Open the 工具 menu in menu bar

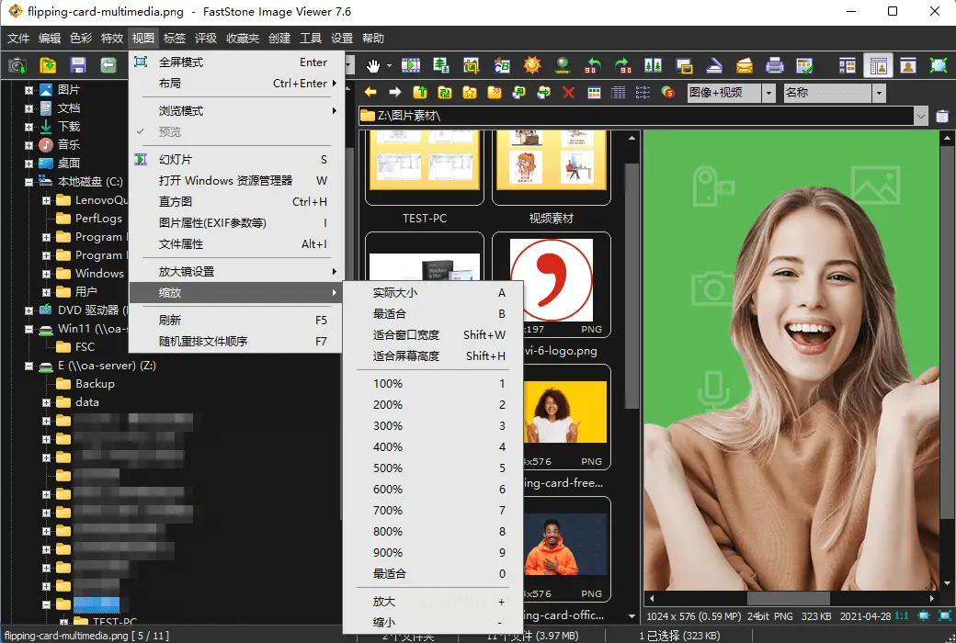[311, 39]
